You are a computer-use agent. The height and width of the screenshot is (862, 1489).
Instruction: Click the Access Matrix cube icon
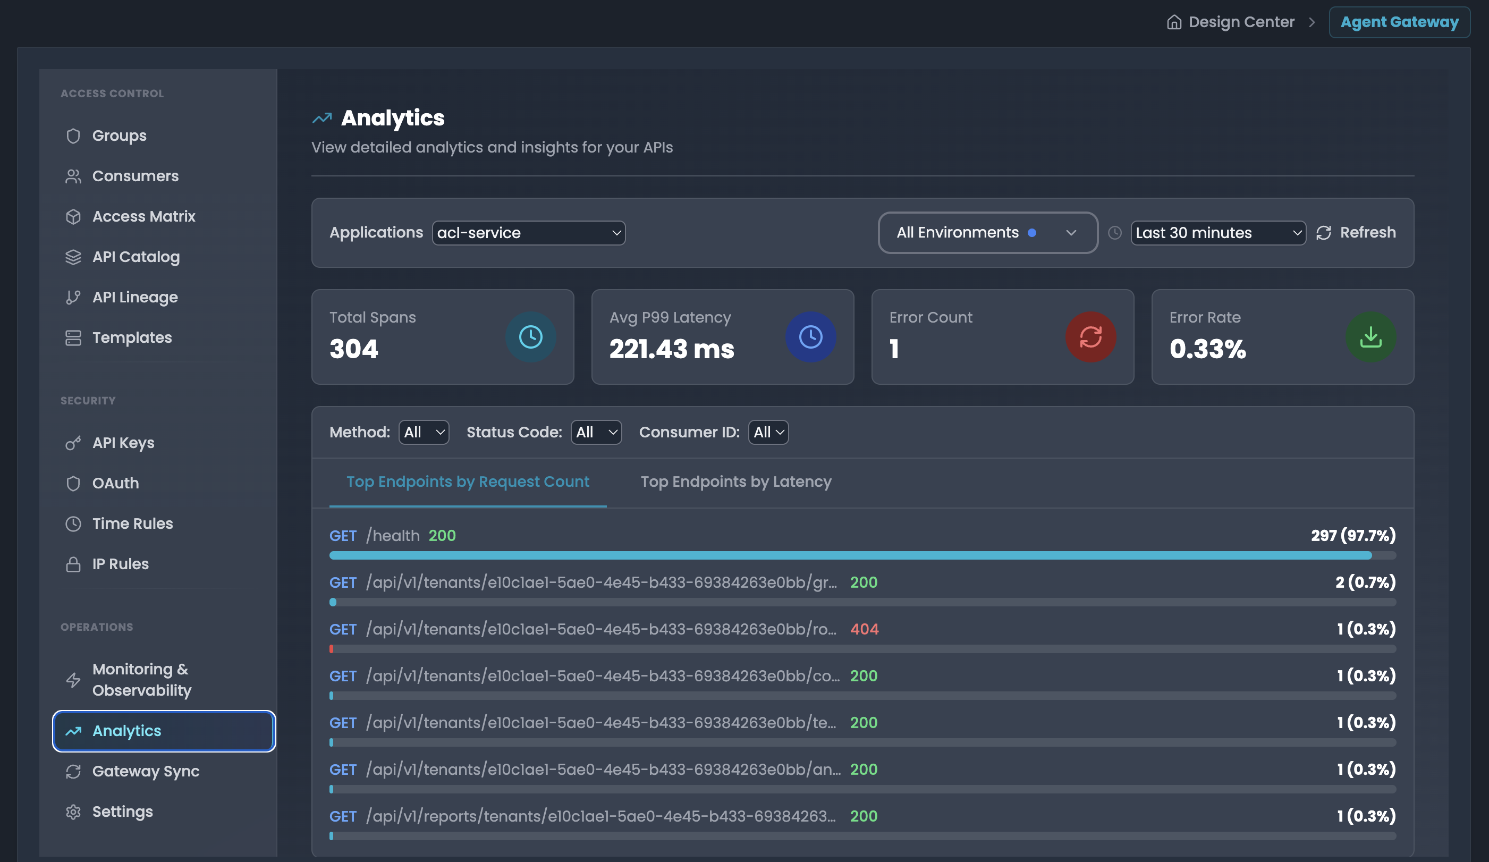coord(73,217)
